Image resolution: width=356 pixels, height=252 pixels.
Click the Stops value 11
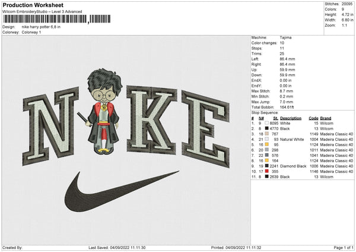[282, 48]
